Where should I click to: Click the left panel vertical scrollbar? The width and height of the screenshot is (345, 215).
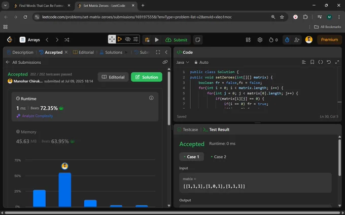169,99
